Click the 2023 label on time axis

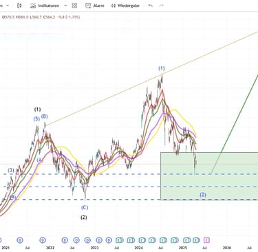tap(95, 248)
